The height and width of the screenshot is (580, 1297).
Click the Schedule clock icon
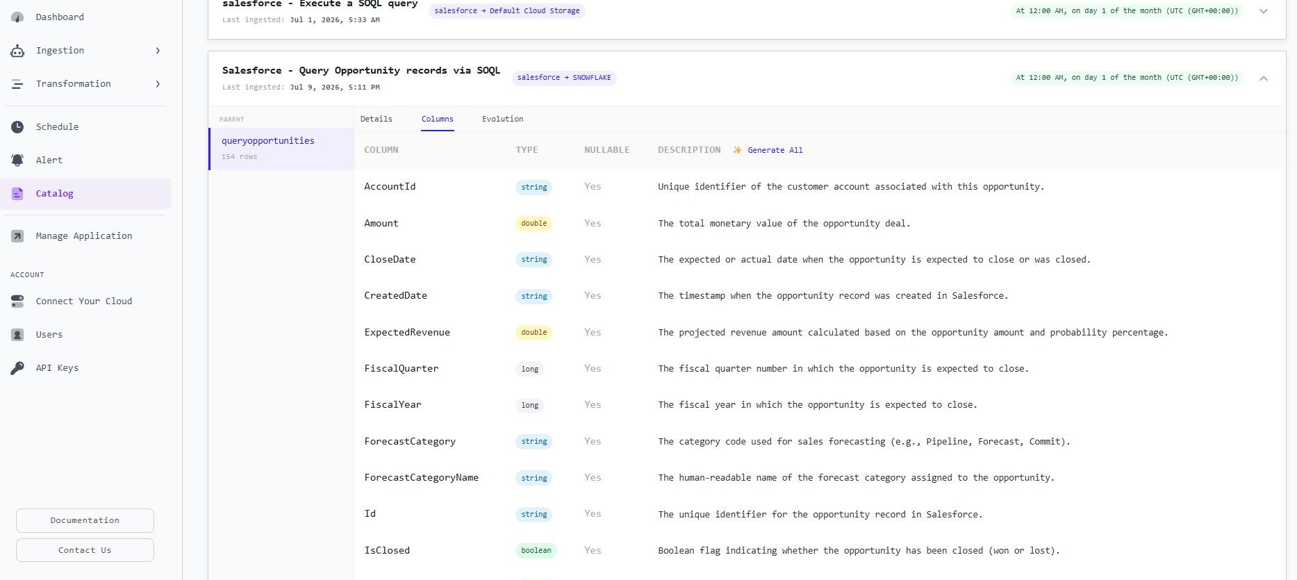(x=17, y=127)
